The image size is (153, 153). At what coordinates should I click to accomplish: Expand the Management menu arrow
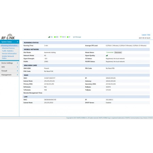click(x=17, y=75)
